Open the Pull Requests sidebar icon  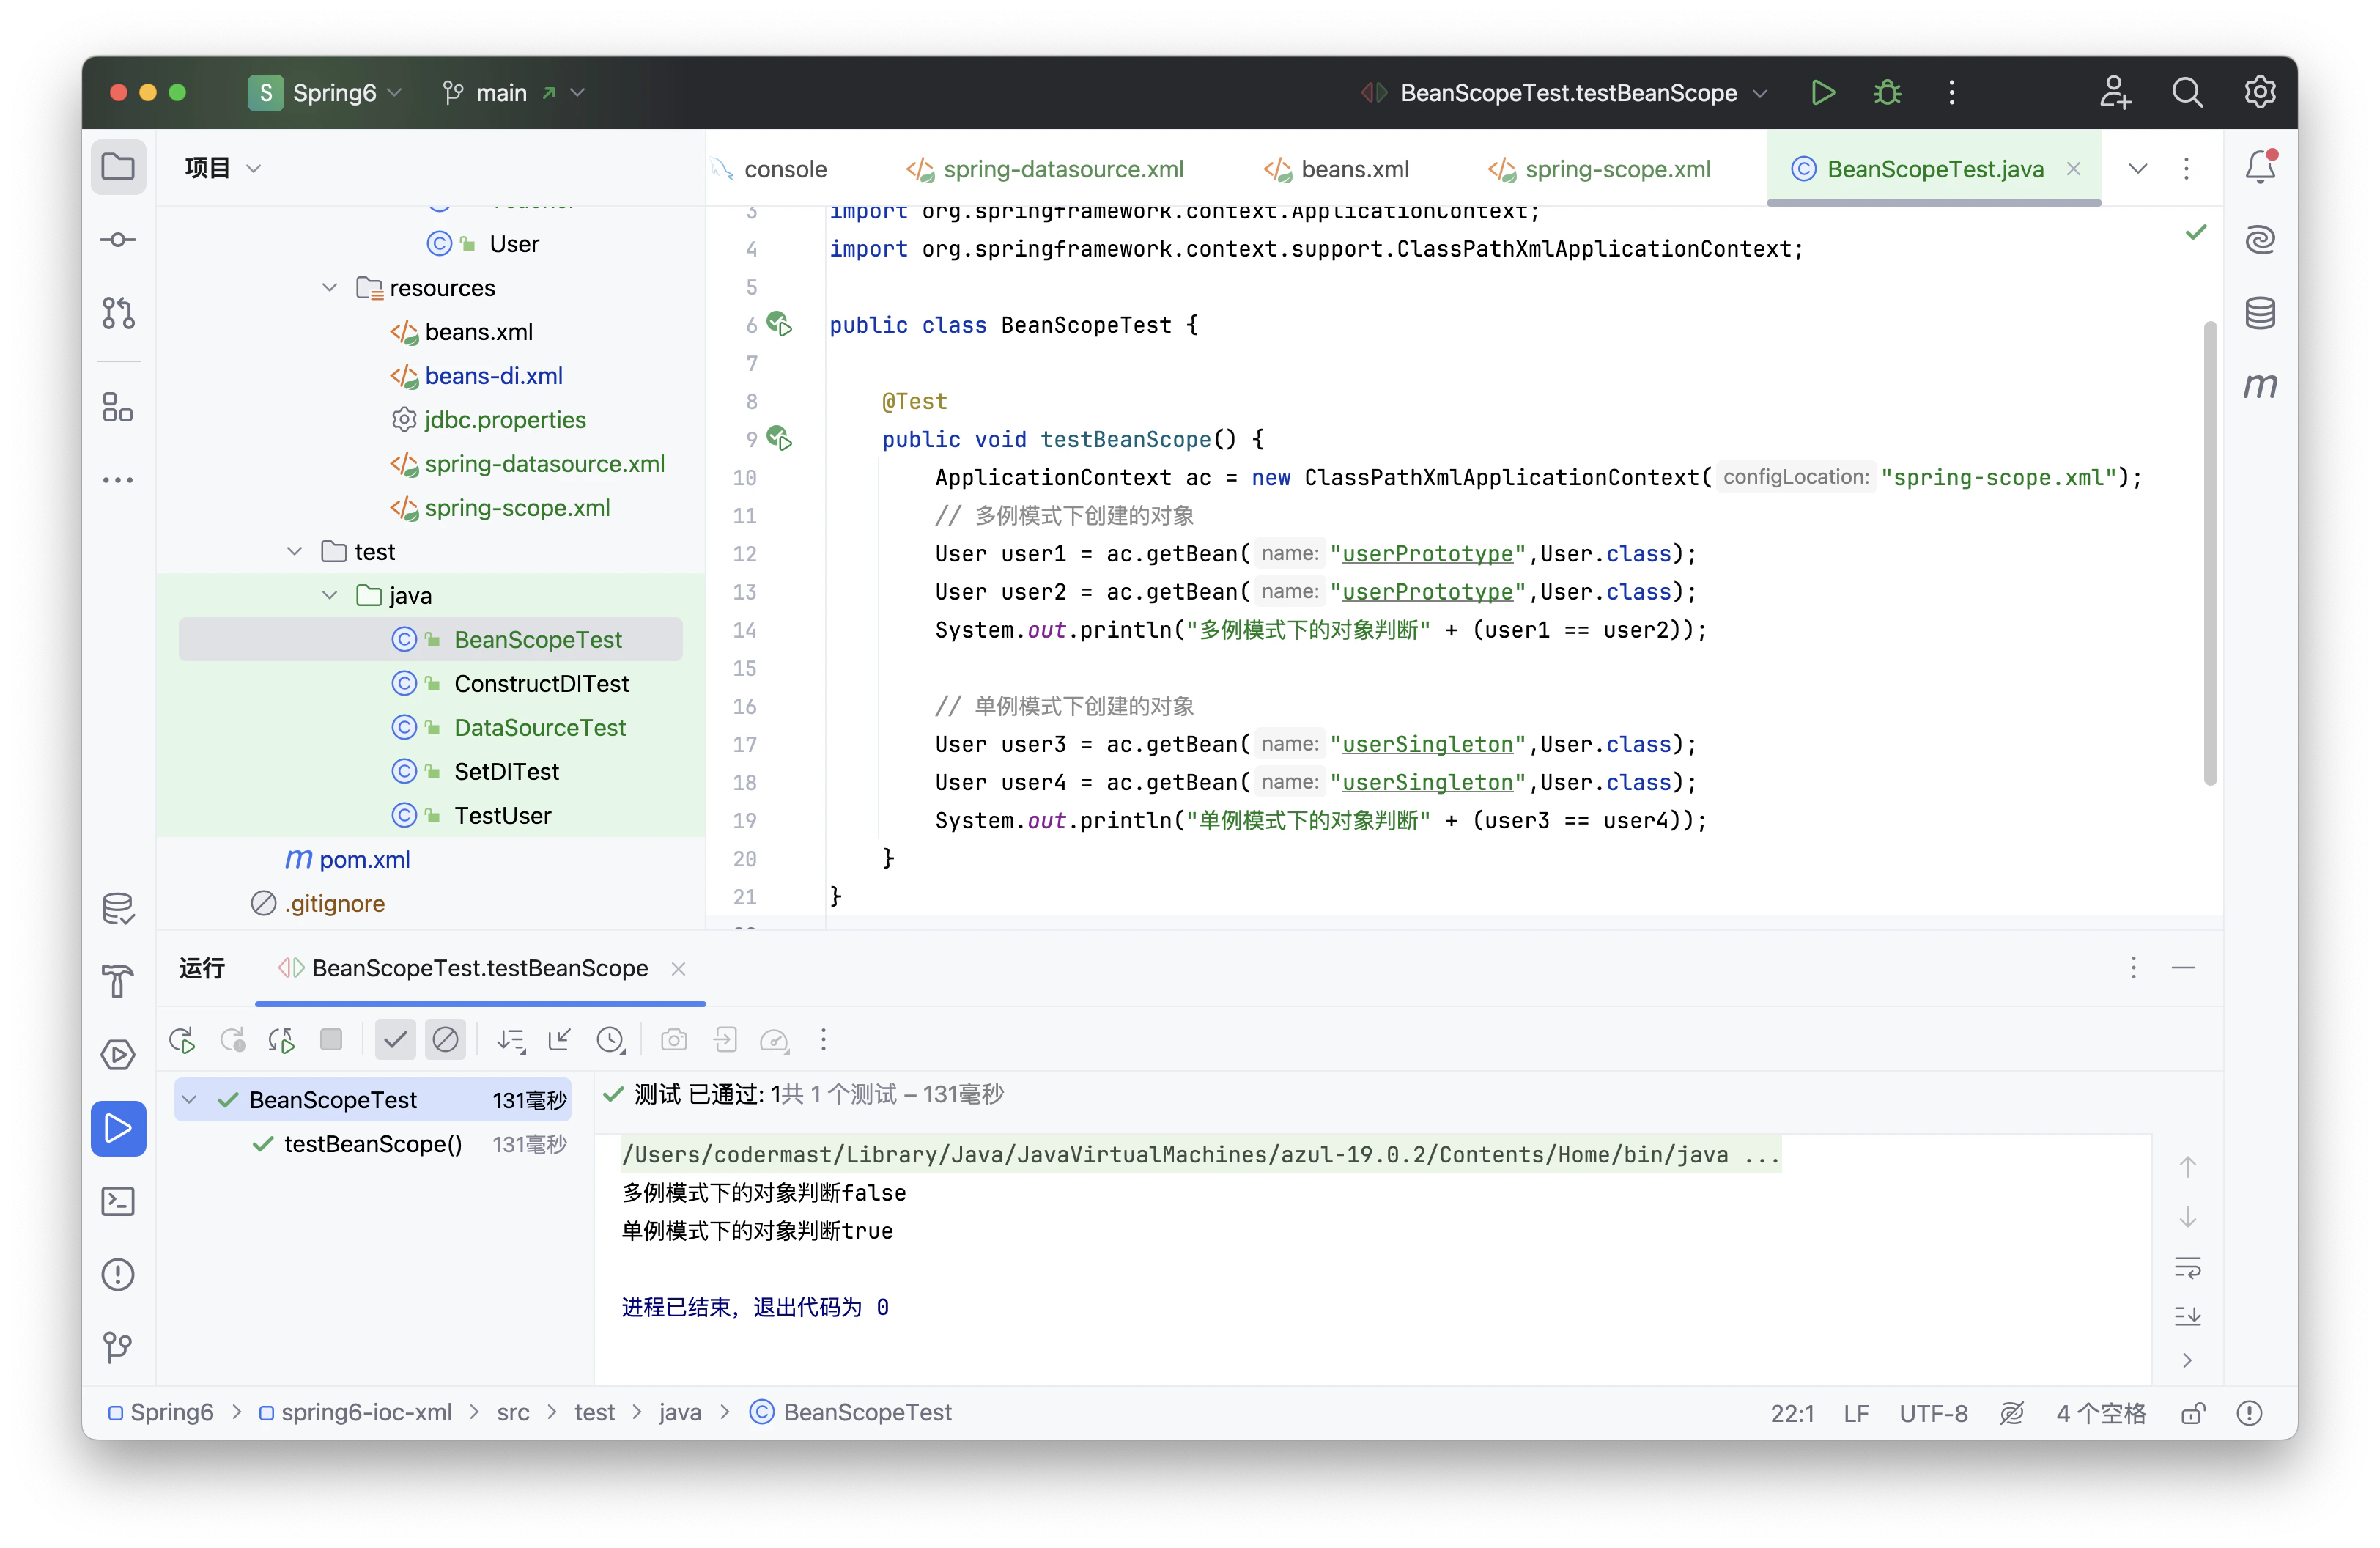point(118,313)
